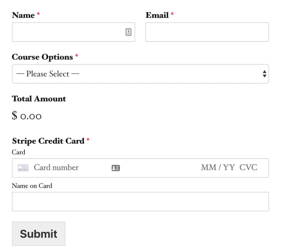
Task: Focus the Email text field
Action: coord(207,32)
